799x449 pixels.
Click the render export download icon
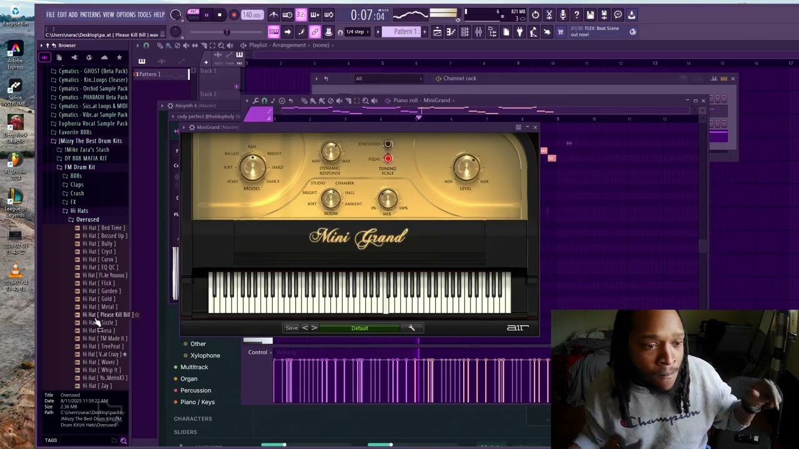[632, 14]
